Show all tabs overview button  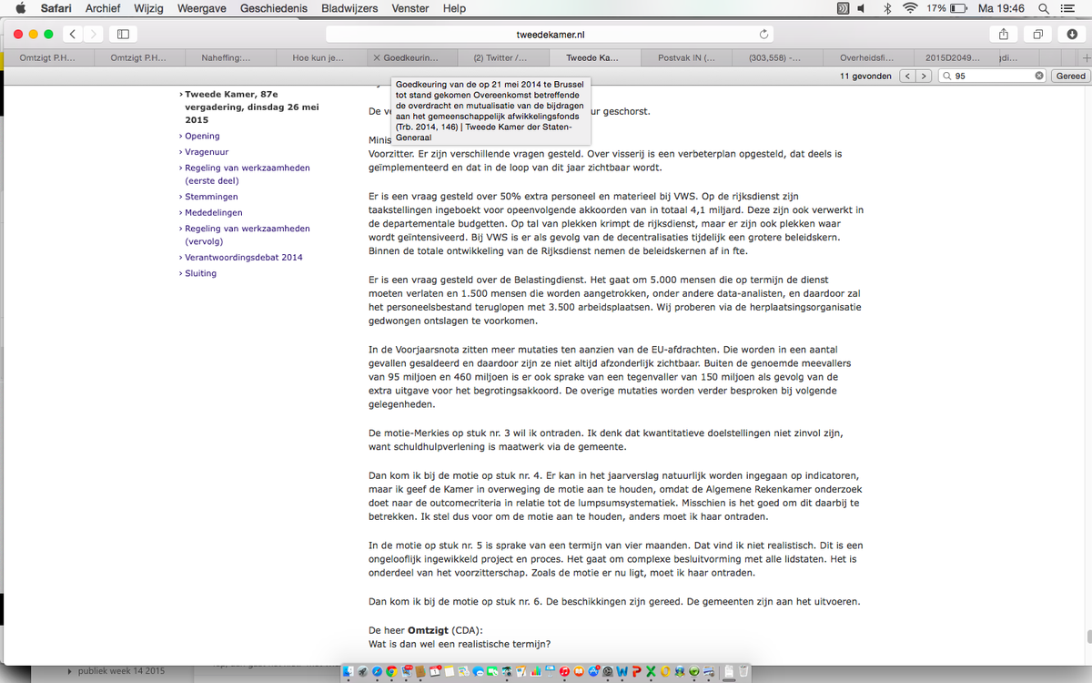click(x=1037, y=34)
